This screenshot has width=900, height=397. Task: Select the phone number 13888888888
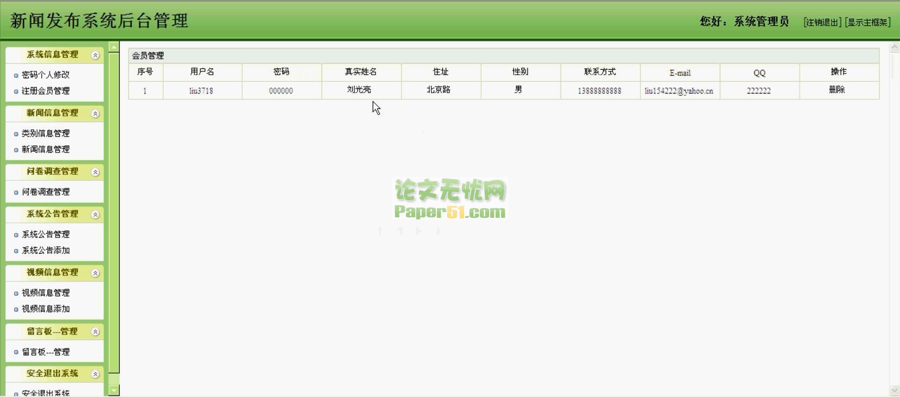[x=600, y=91]
